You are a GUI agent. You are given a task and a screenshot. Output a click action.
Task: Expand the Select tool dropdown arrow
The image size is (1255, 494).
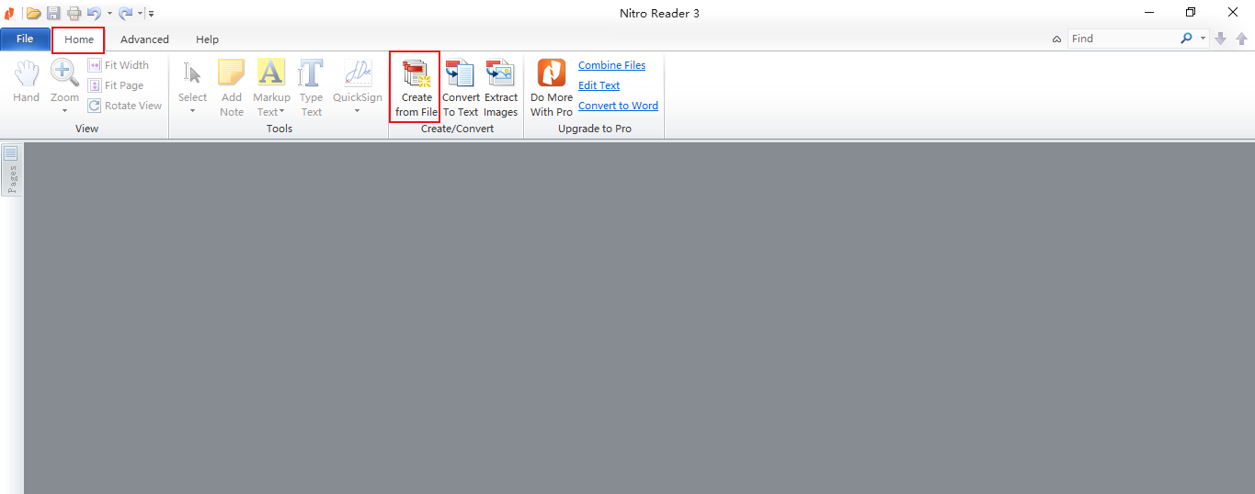[x=193, y=111]
